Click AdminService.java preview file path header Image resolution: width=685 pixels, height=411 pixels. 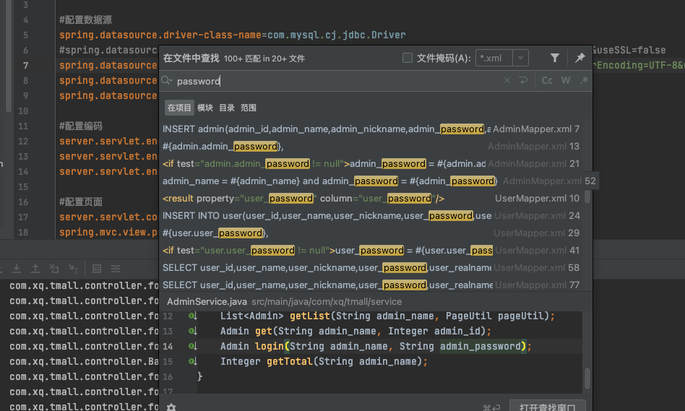285,301
